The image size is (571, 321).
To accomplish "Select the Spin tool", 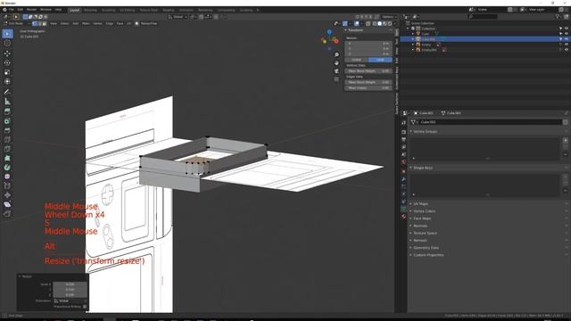I will (x=7, y=168).
